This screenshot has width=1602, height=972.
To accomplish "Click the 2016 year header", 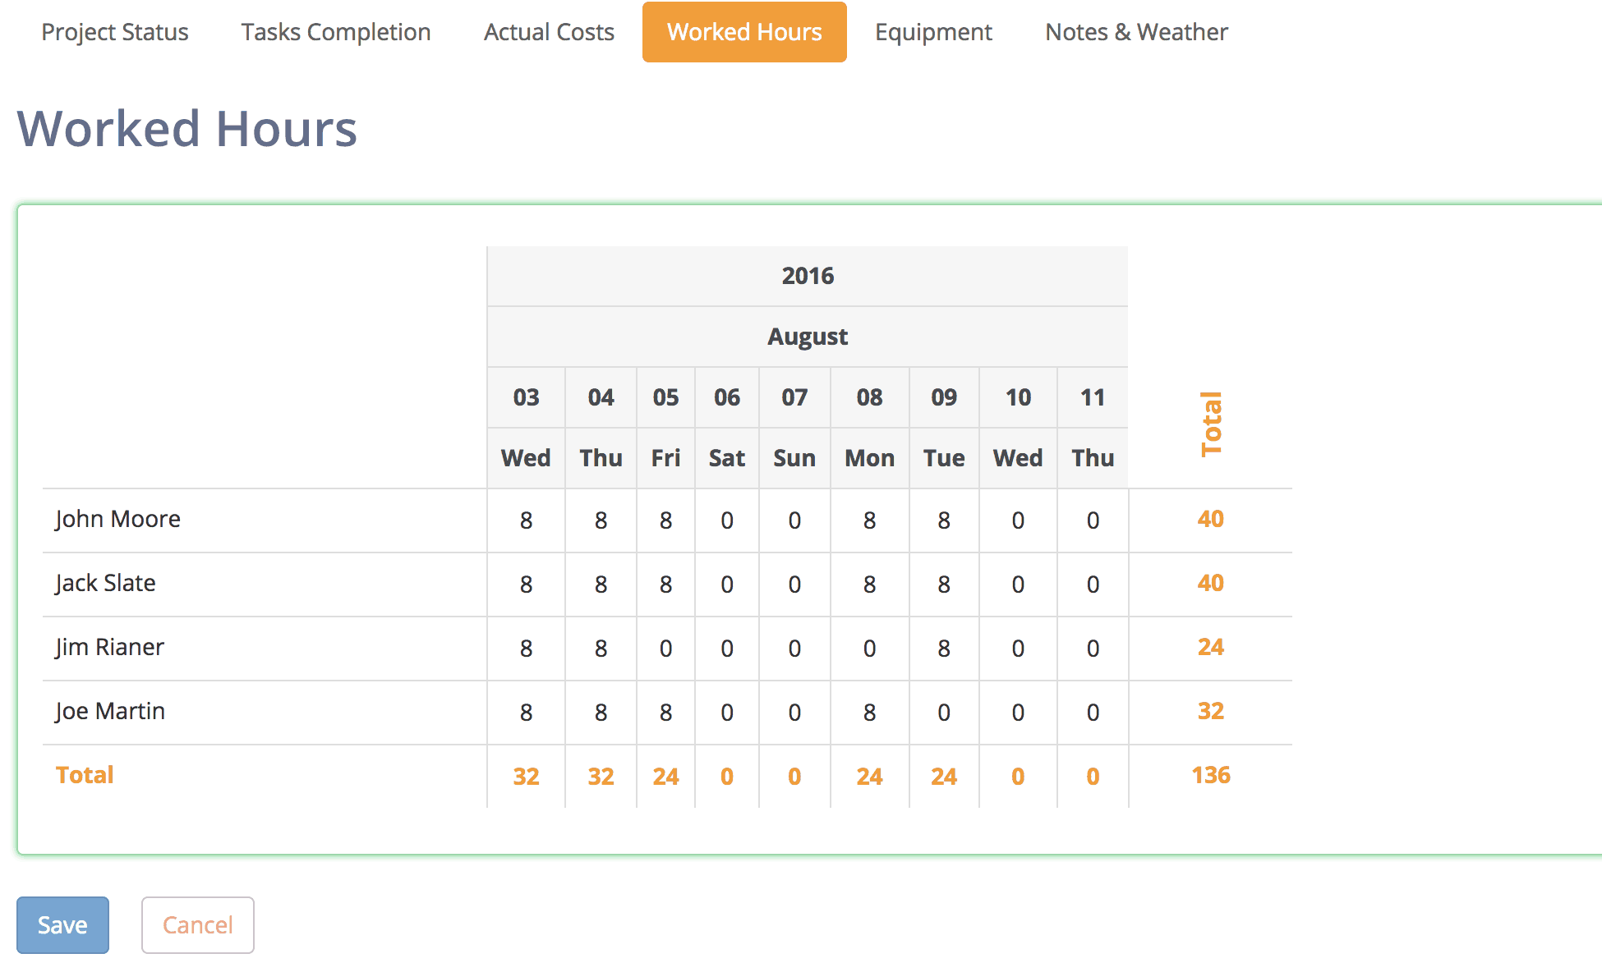I will tap(807, 276).
